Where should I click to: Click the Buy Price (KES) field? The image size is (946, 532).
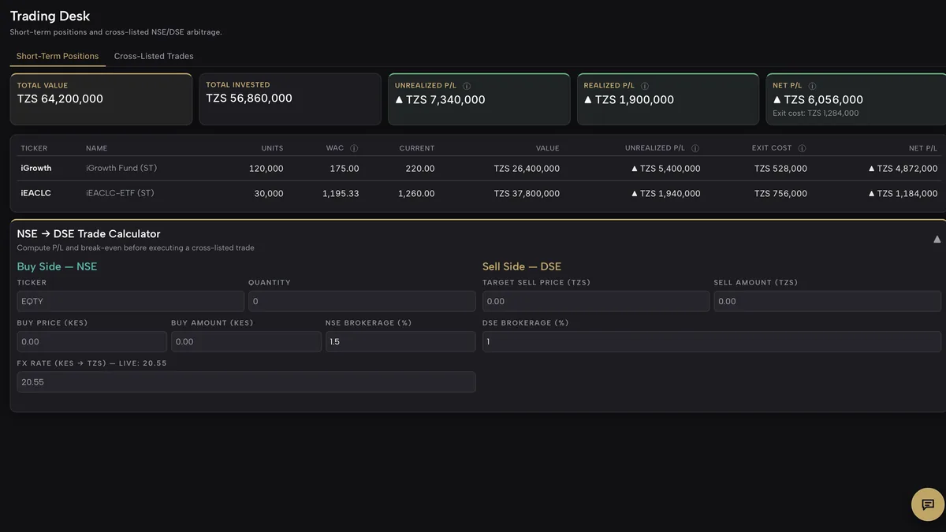point(91,341)
